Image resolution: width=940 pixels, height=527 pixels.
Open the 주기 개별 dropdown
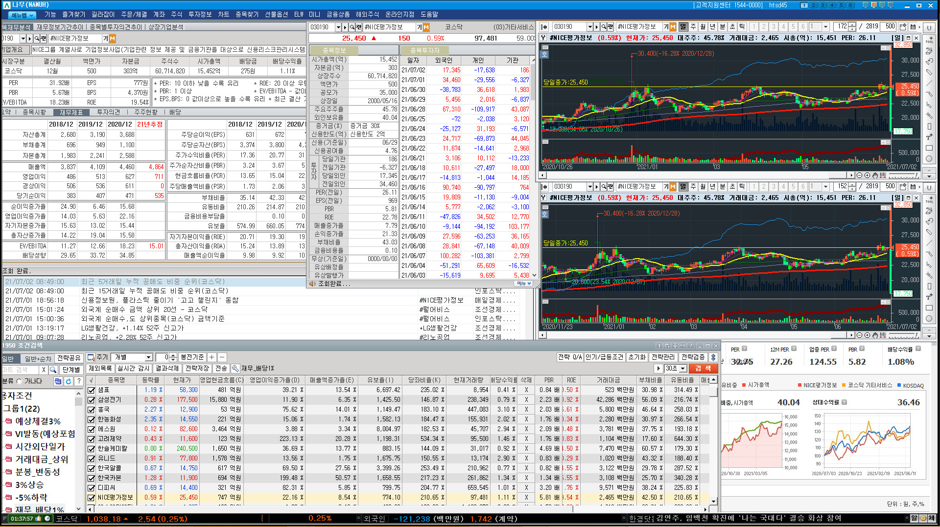(x=148, y=357)
